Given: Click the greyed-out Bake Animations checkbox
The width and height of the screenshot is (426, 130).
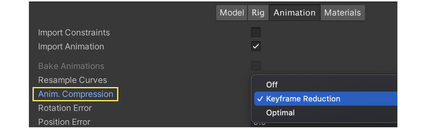Looking at the screenshot, I should pos(256,66).
